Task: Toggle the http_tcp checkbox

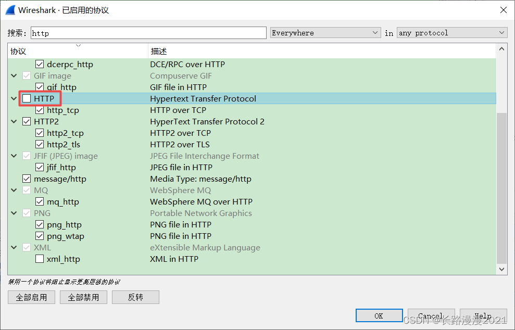Action: pos(40,110)
